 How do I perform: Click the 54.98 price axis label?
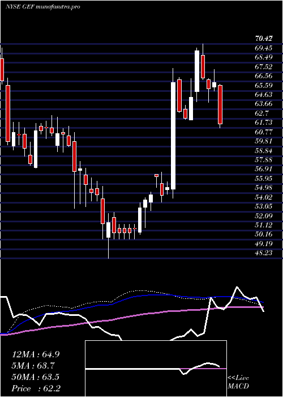pos(264,188)
